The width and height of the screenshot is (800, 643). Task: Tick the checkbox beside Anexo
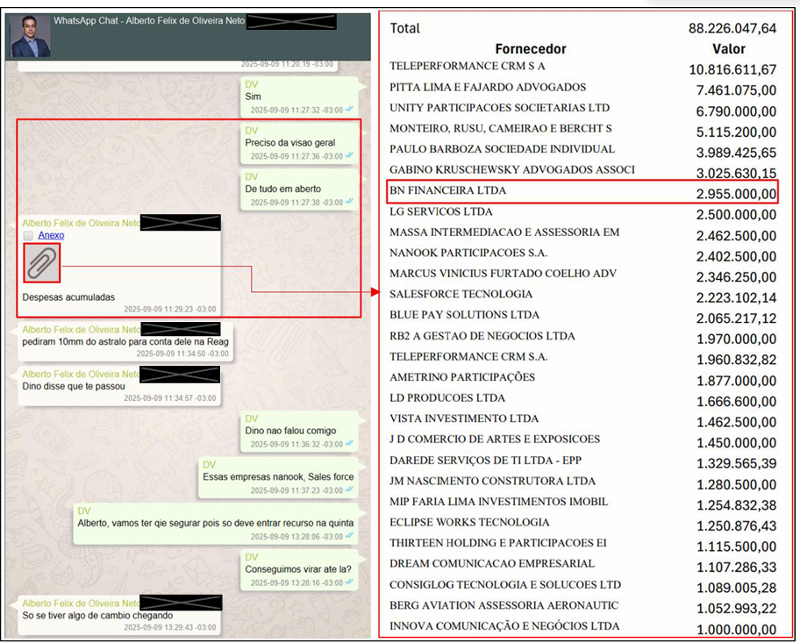click(x=29, y=235)
